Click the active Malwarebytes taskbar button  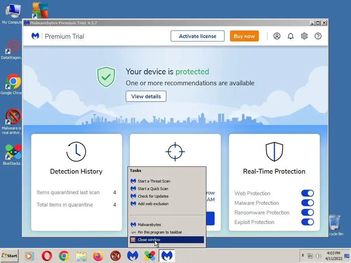click(167, 255)
